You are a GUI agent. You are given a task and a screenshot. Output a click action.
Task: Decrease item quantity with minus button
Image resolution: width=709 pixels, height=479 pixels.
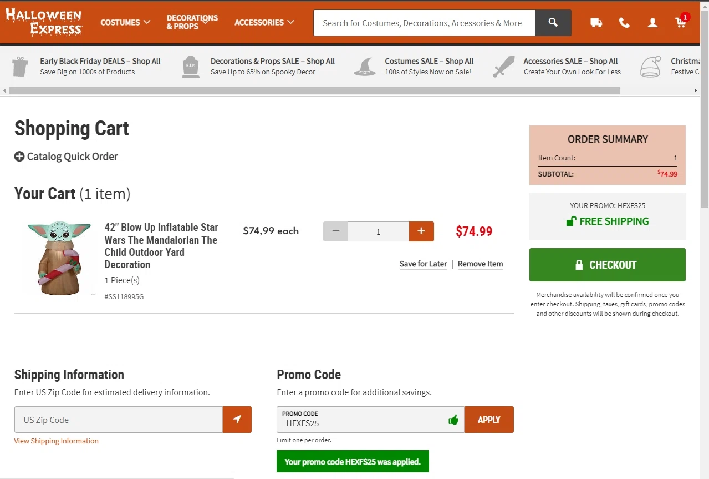click(x=335, y=231)
